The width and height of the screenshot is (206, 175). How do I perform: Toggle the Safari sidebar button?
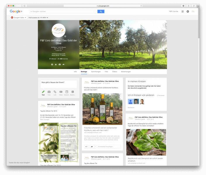click(x=25, y=6)
